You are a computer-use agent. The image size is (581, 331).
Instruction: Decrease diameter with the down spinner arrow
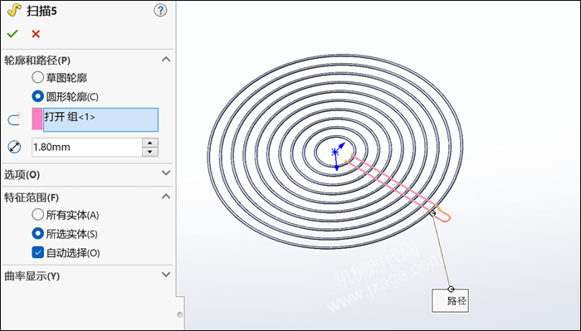coord(150,152)
